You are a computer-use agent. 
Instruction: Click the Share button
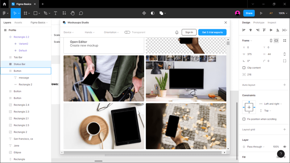[x=249, y=13]
